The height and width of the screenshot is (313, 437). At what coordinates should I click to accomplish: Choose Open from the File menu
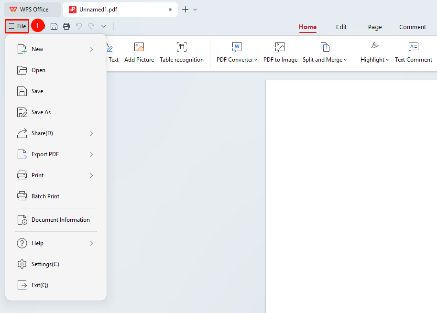click(x=56, y=70)
